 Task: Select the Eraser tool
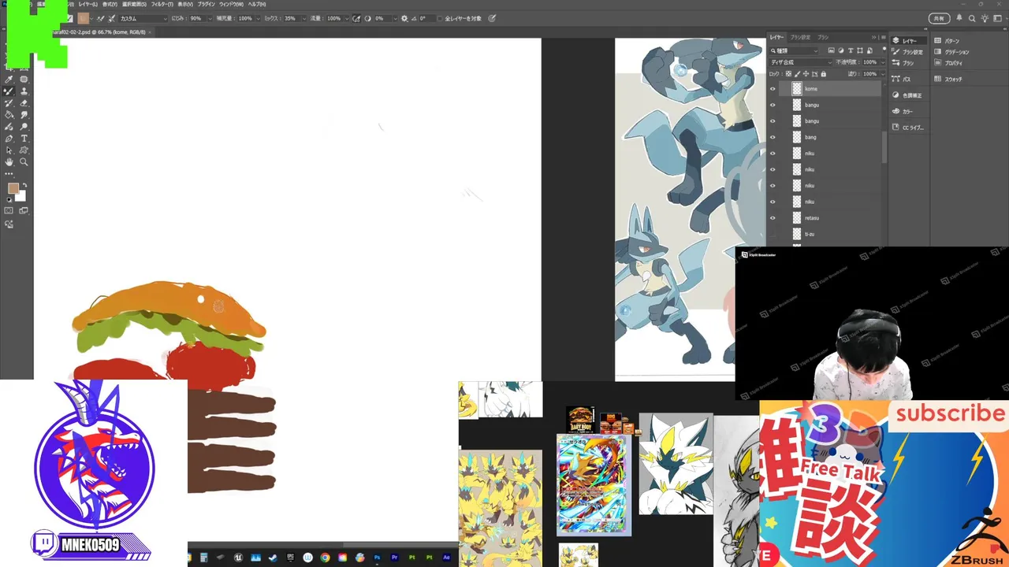coord(24,103)
